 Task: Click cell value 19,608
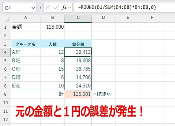(78, 61)
